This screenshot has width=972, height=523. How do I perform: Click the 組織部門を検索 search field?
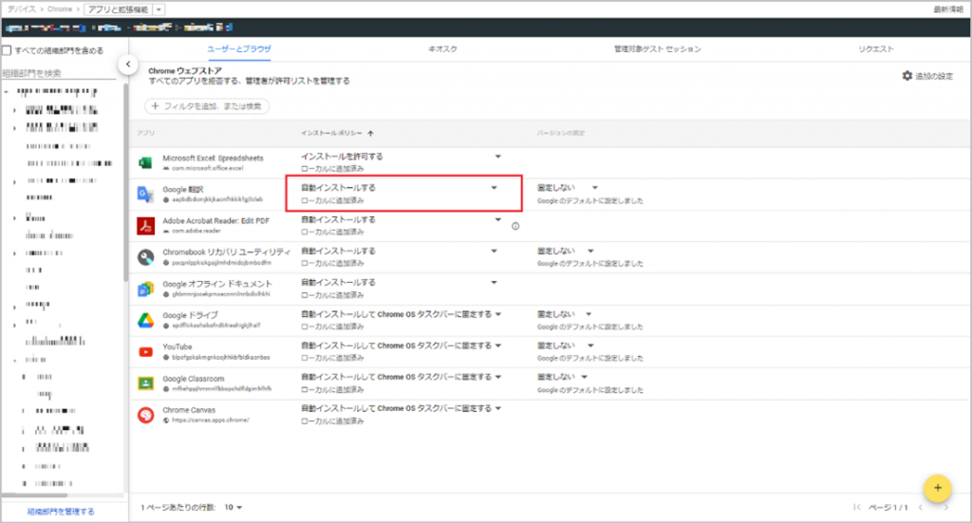[59, 73]
